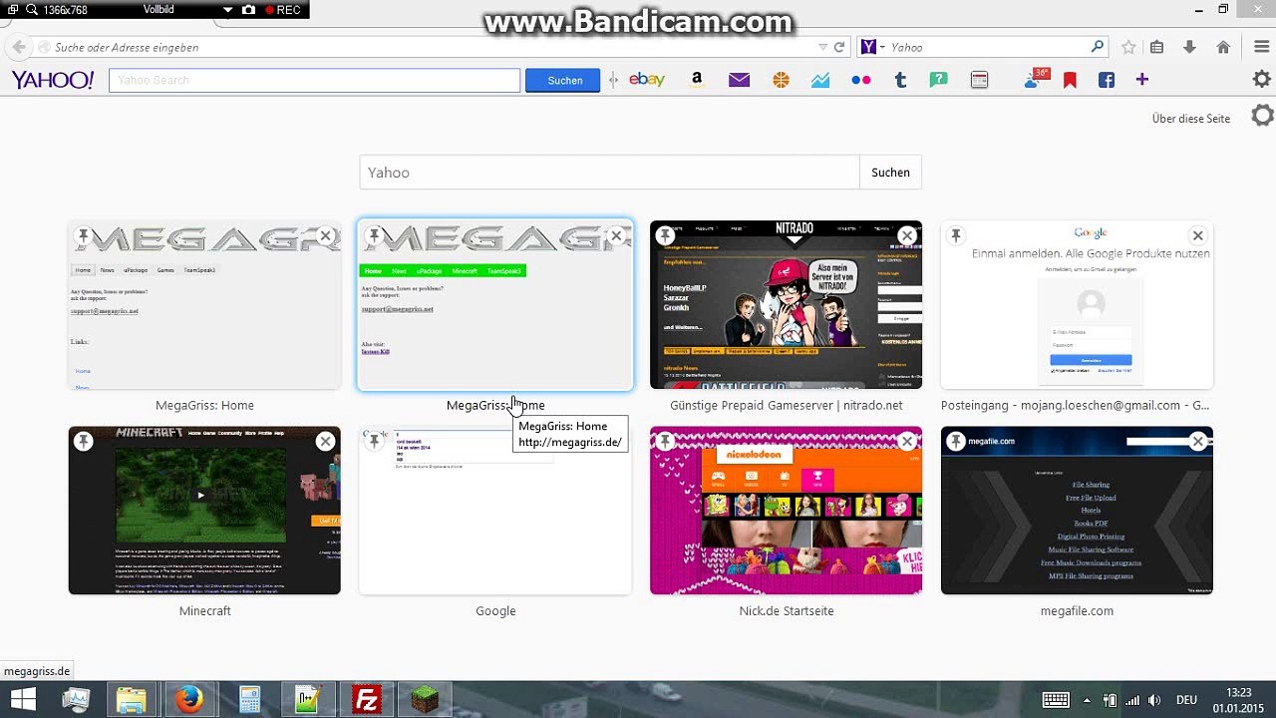Open the Facebook toolbar icon
This screenshot has width=1276, height=718.
[1107, 80]
